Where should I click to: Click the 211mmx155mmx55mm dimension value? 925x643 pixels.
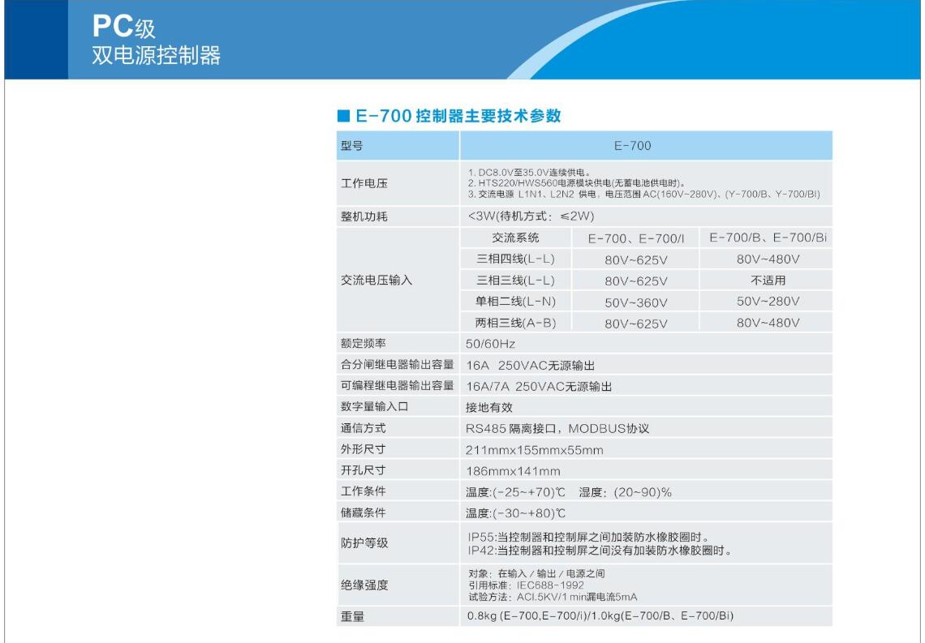(535, 450)
